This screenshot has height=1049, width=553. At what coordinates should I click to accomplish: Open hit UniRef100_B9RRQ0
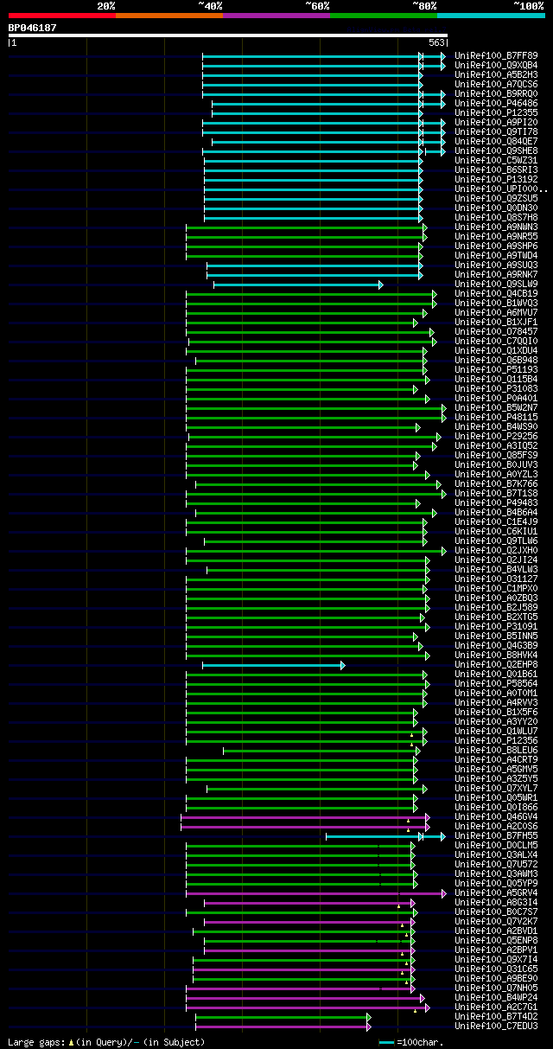tap(495, 93)
